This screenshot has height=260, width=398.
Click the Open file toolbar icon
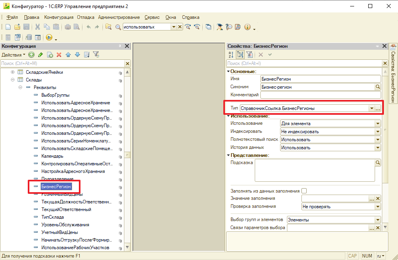(x=17, y=27)
